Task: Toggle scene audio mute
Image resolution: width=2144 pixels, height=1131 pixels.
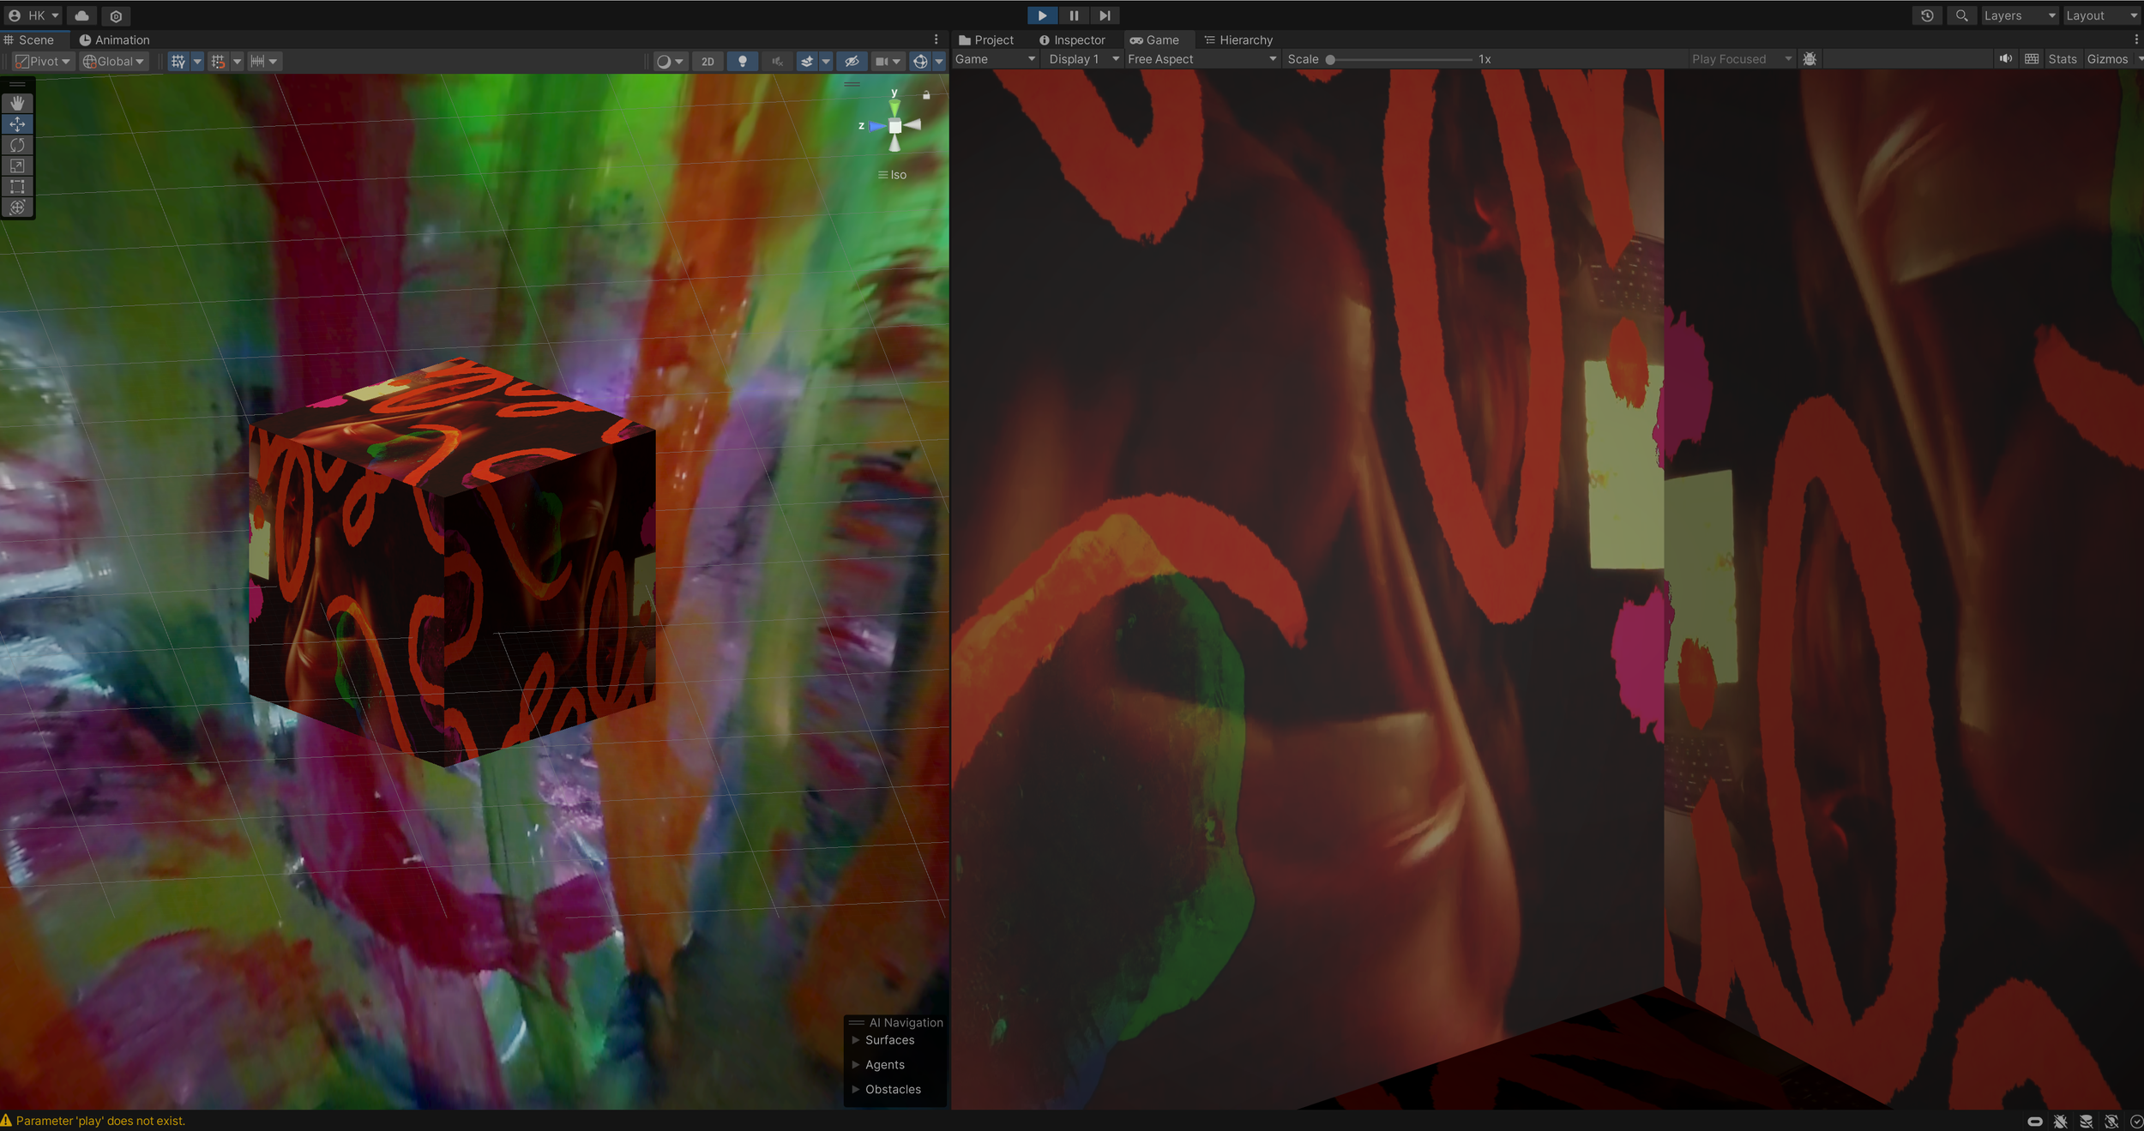Action: [777, 62]
